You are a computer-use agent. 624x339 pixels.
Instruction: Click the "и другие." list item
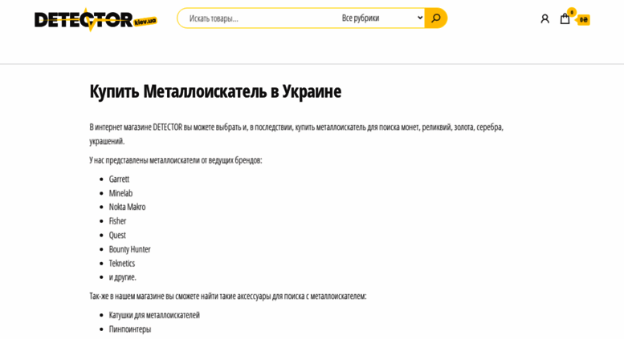pyautogui.click(x=123, y=277)
